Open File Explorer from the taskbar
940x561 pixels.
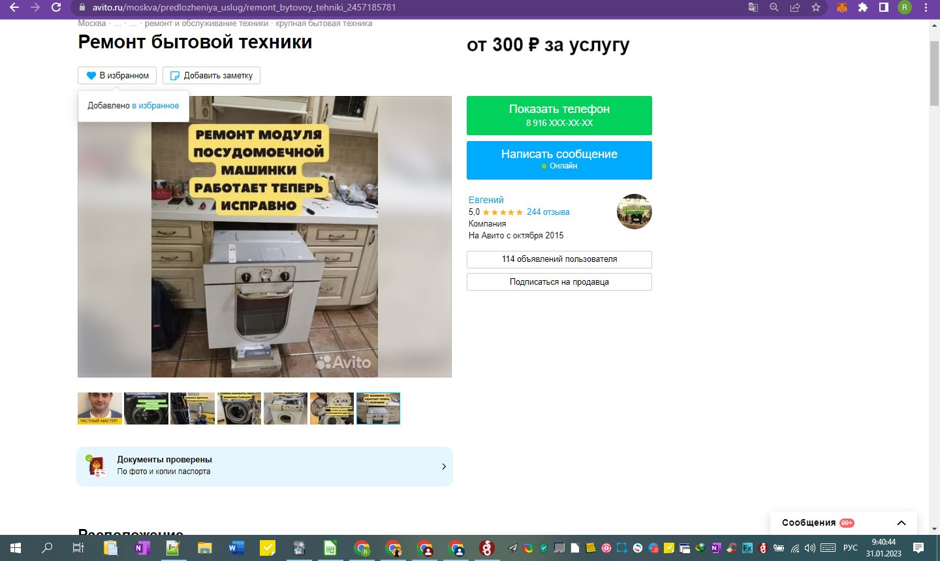point(204,548)
